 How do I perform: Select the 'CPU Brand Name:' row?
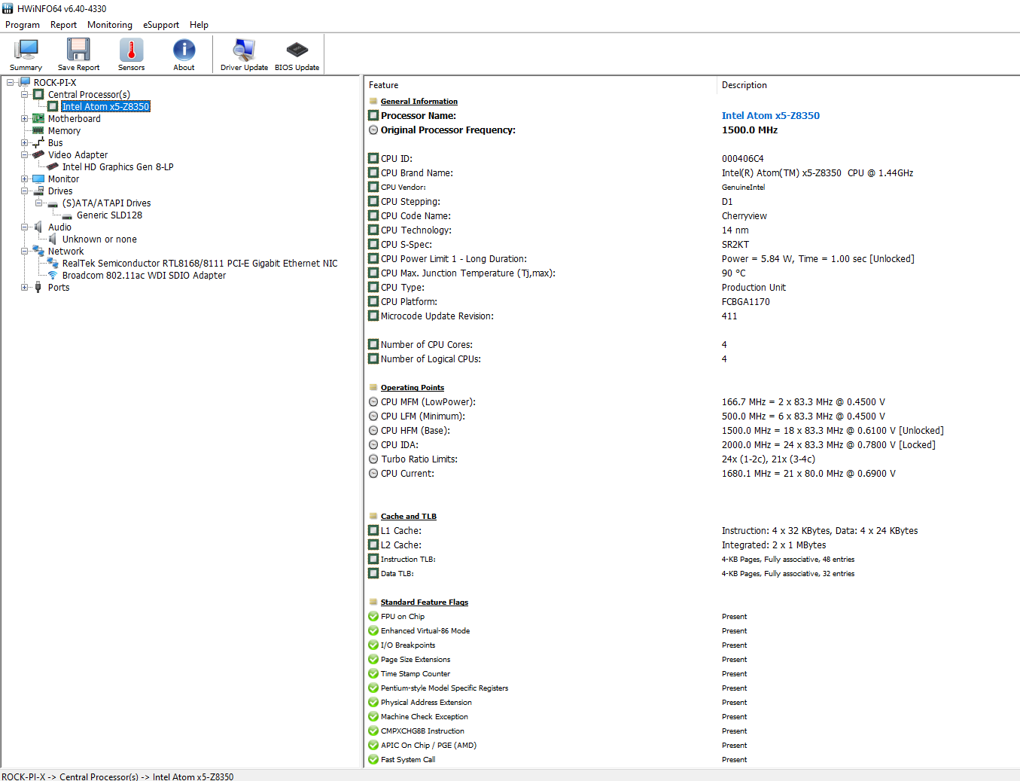[691, 172]
